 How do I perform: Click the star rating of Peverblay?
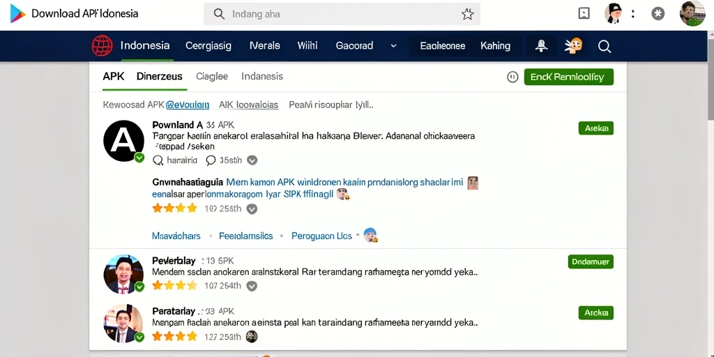click(x=175, y=286)
